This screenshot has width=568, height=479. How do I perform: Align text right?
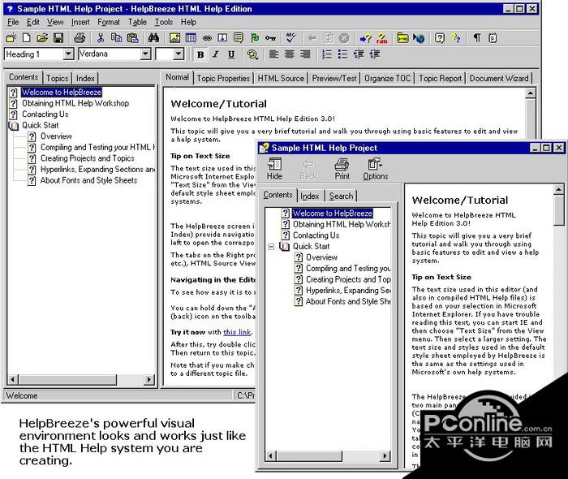pyautogui.click(x=305, y=54)
